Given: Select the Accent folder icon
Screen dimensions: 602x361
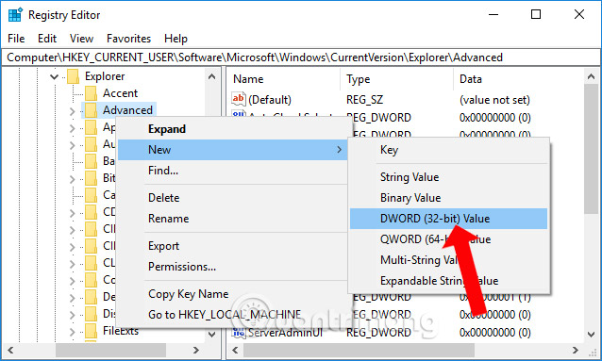Looking at the screenshot, I should (x=91, y=93).
